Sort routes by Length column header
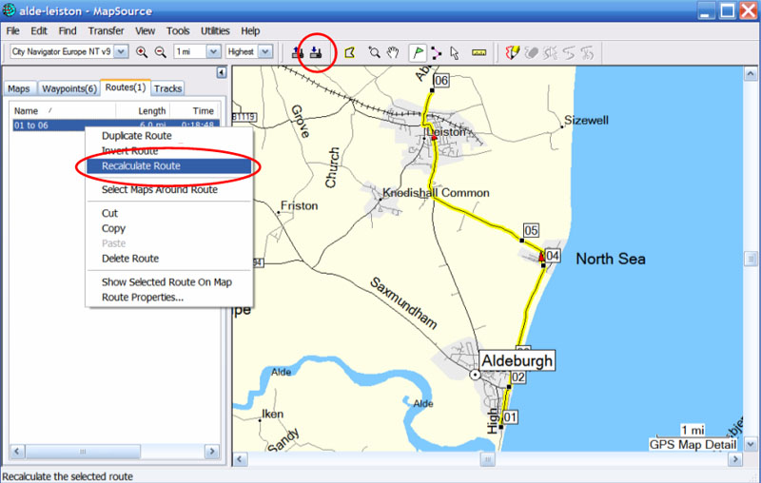The image size is (761, 483). pos(143,111)
